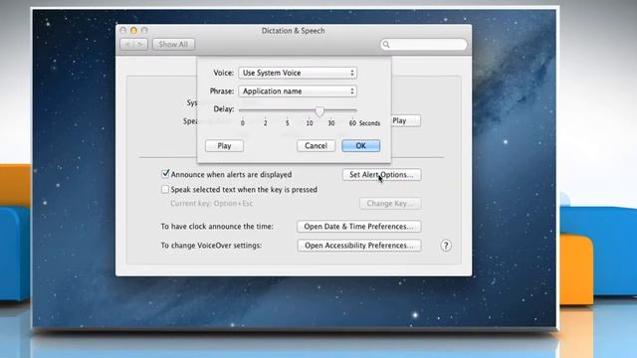Screen dimensions: 637x358
Task: Open Date & Time Preferences
Action: pos(358,227)
